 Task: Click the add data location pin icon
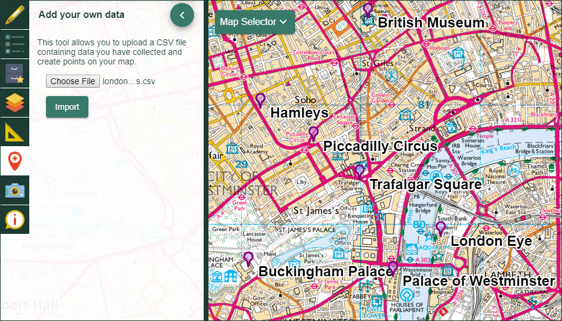[x=14, y=161]
